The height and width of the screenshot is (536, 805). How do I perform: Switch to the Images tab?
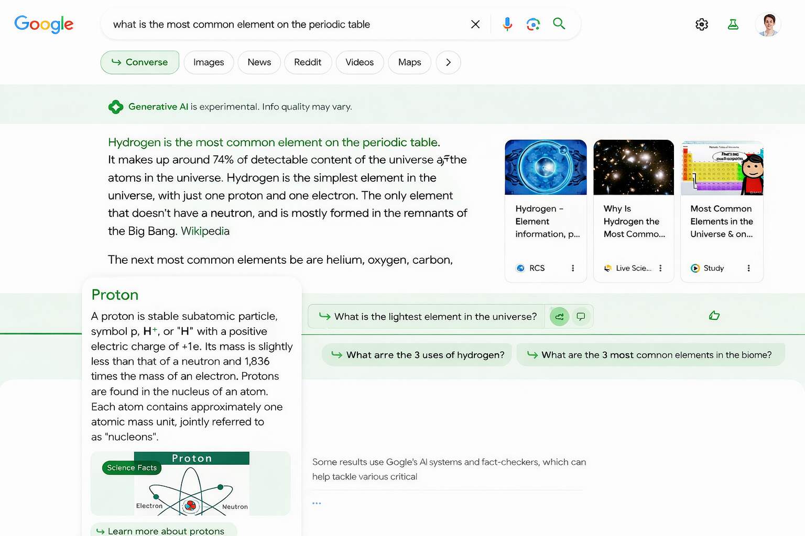pyautogui.click(x=209, y=62)
